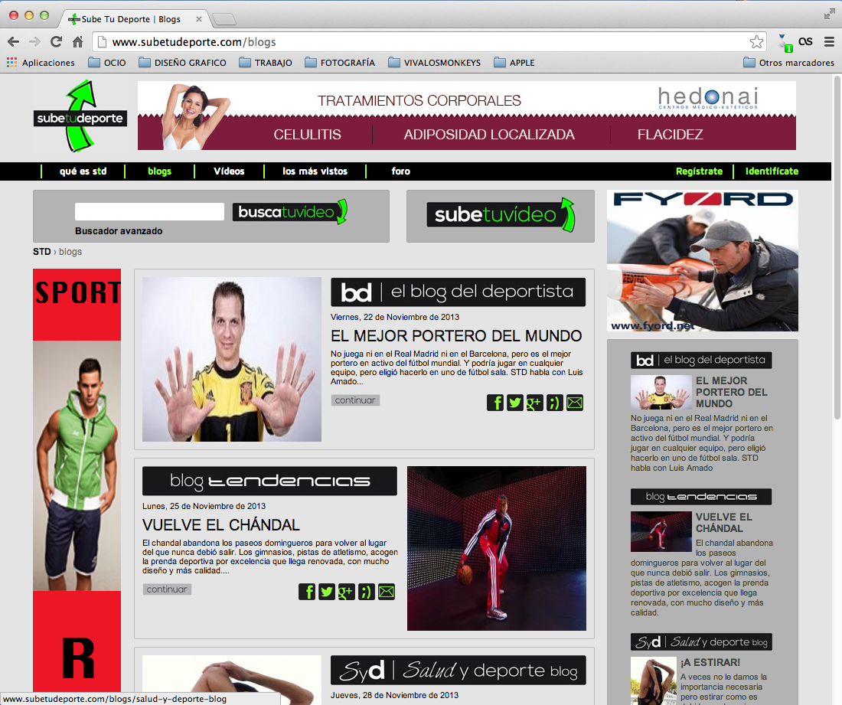842x705 pixels.
Task: Open the 'foro' navigation item
Action: click(400, 171)
